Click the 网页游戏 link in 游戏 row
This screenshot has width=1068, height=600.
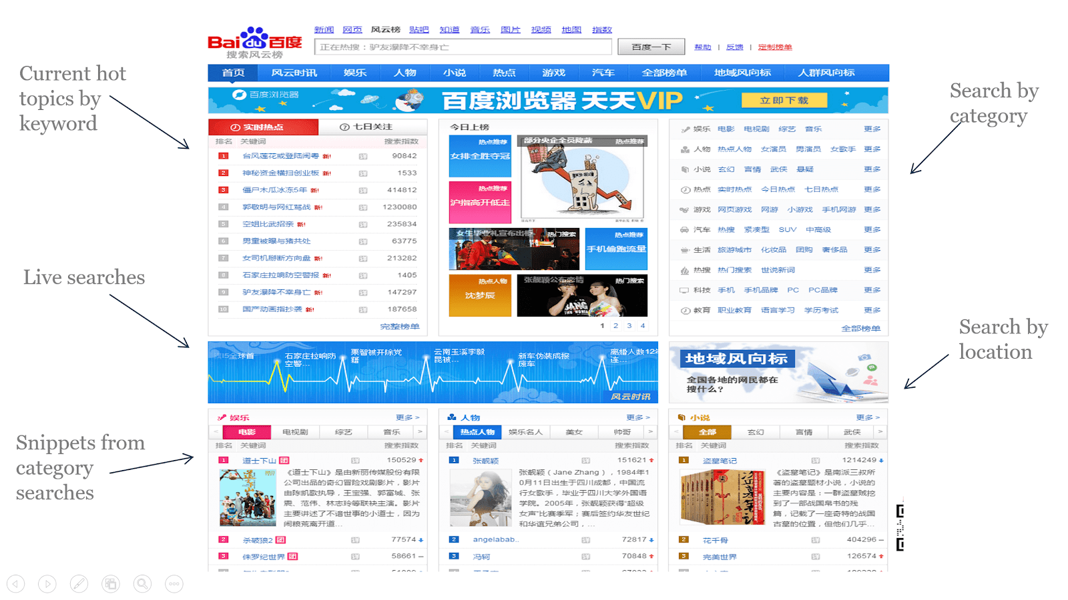click(735, 209)
